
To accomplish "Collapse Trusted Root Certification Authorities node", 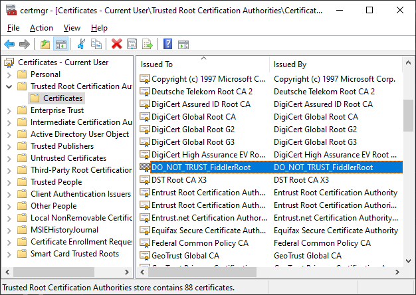I will pyautogui.click(x=9, y=86).
